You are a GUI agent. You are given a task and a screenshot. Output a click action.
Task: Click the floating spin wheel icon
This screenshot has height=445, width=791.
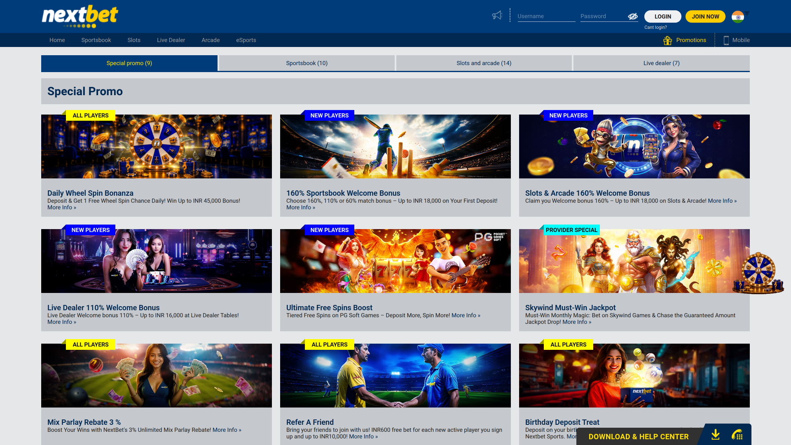coord(758,273)
